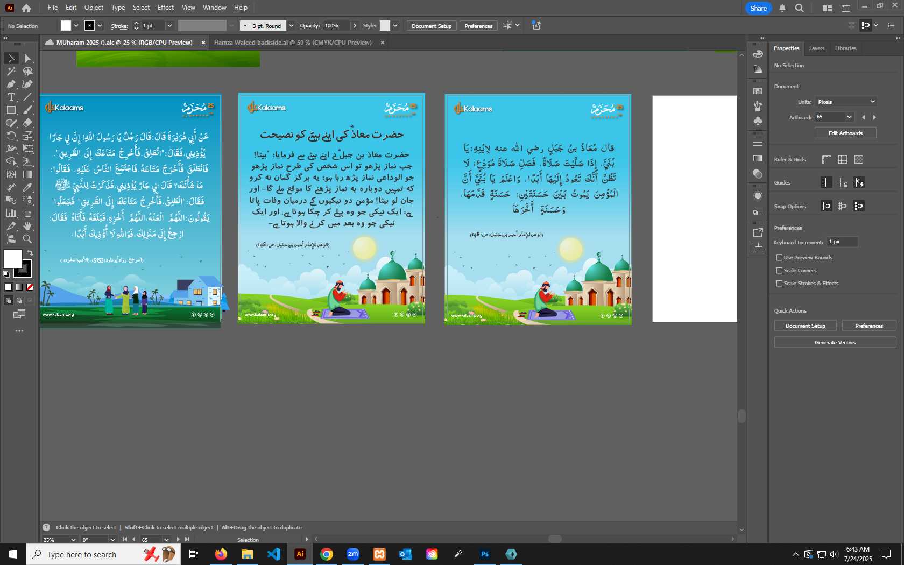Image resolution: width=904 pixels, height=565 pixels.
Task: Click Preferences in Quick Actions
Action: tap(869, 326)
